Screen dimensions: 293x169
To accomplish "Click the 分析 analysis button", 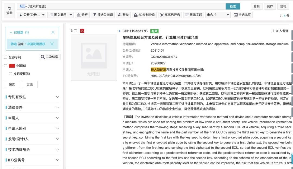I will [82, 15].
